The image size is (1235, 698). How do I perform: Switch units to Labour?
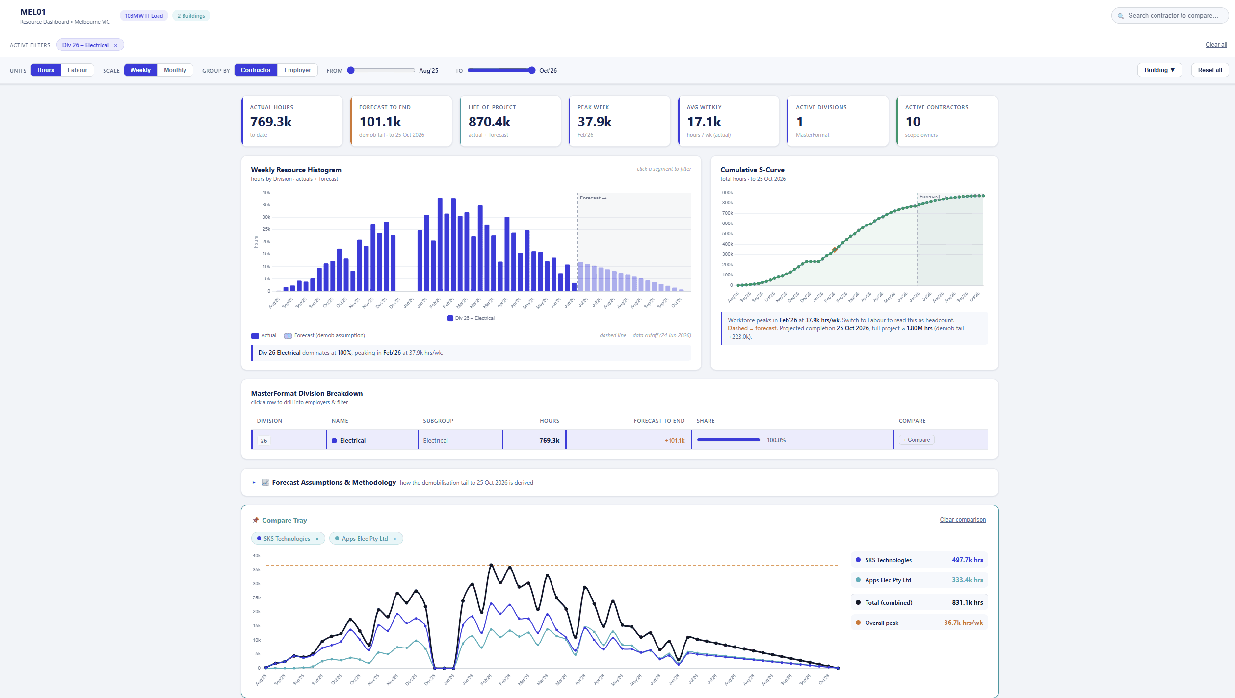click(78, 70)
